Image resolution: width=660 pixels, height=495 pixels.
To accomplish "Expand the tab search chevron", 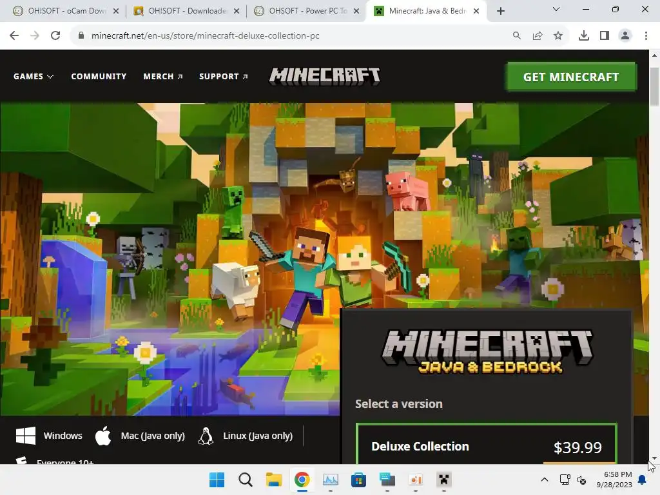I will 556,9.
